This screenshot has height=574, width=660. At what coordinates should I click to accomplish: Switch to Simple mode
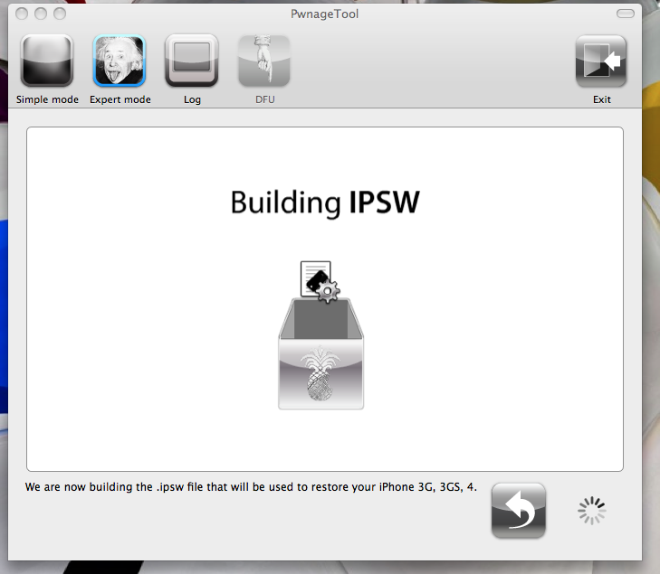(47, 61)
